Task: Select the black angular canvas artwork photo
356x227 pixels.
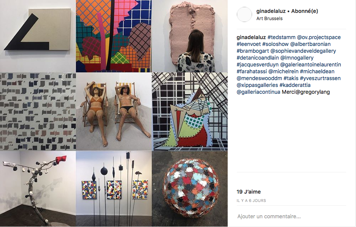Action: click(x=38, y=36)
